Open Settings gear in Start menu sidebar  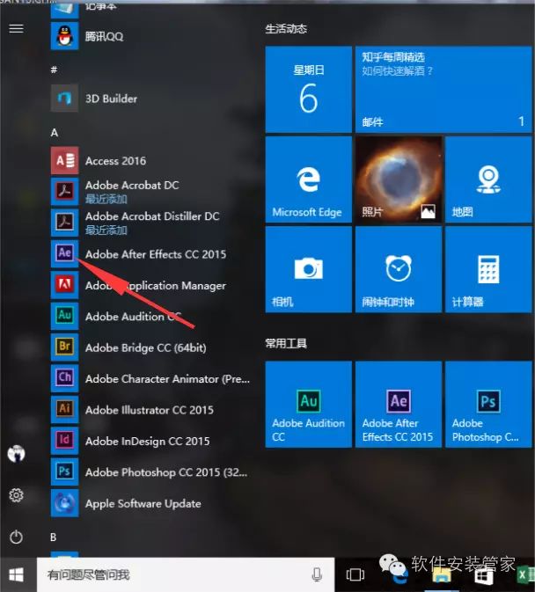coord(16,495)
